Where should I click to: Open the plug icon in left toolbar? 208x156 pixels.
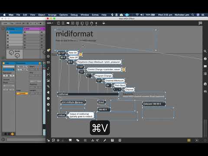[49, 92]
